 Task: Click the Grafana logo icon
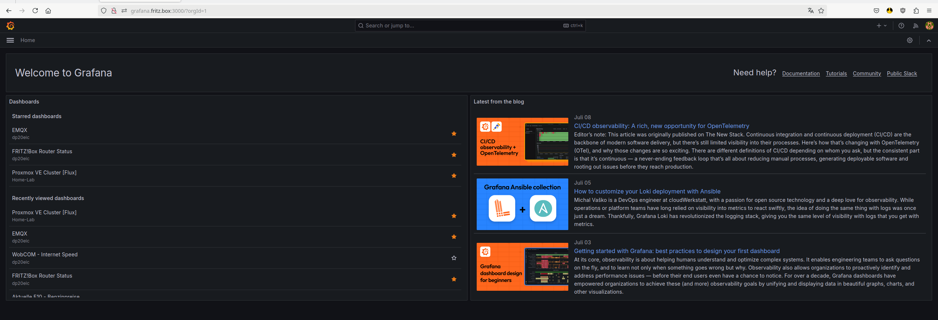coord(10,26)
